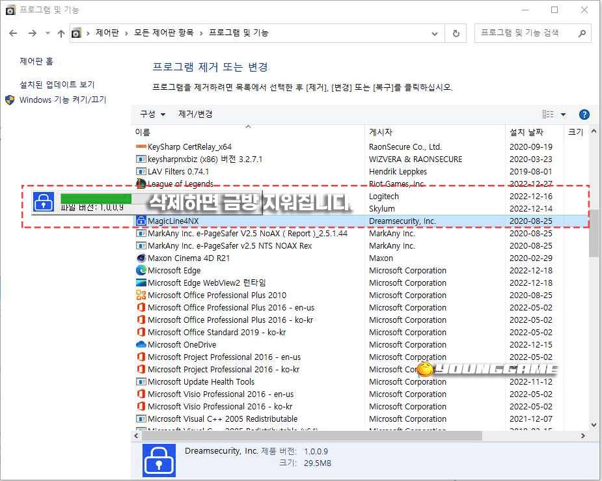Expand the view options dropdown arrow
The width and height of the screenshot is (602, 481).
(563, 115)
